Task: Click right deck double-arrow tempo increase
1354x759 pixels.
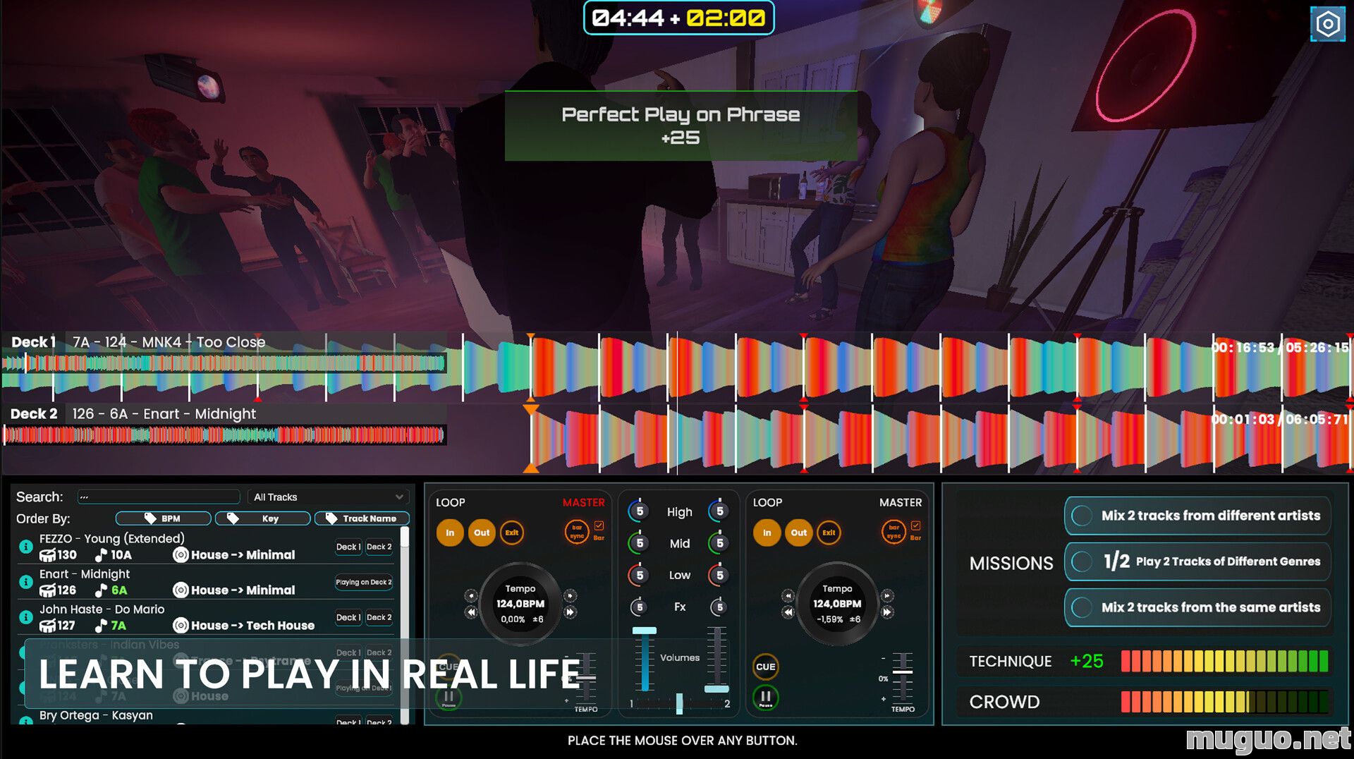Action: pos(887,612)
